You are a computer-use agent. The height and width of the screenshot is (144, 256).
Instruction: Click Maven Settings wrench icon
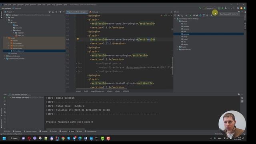[x=212, y=15]
